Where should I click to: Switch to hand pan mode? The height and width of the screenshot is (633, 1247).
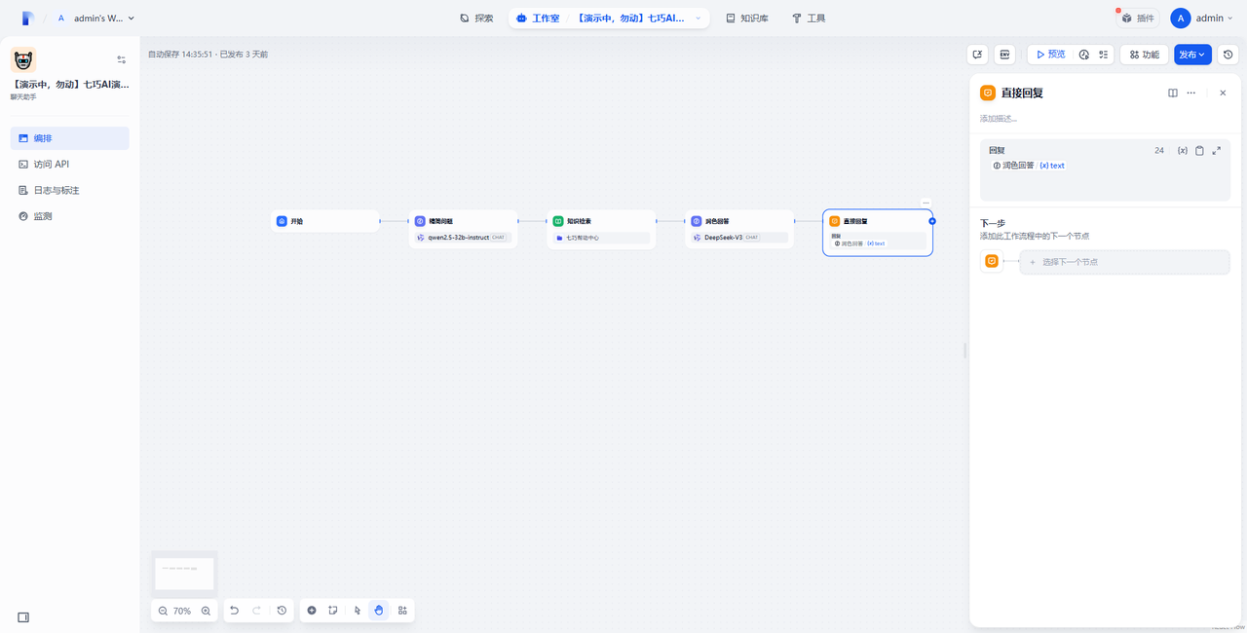[379, 611]
